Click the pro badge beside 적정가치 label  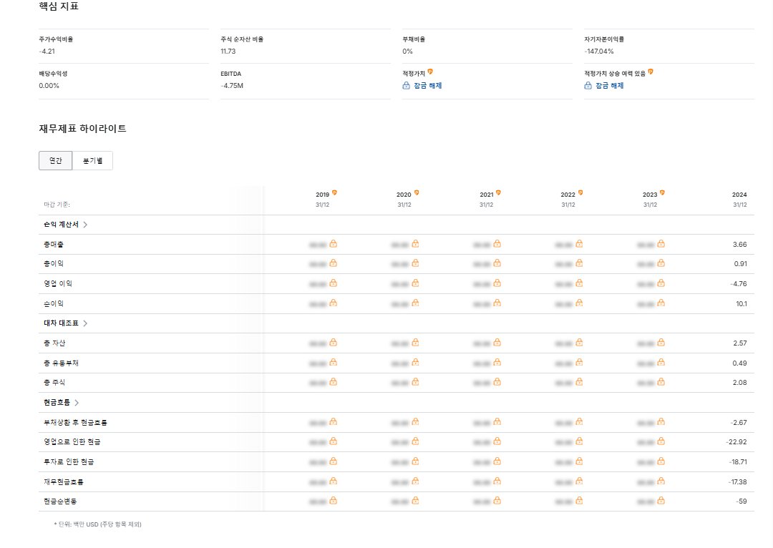pyautogui.click(x=430, y=72)
